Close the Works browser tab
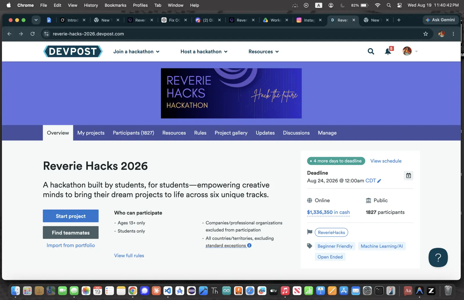Viewport: 464px width, 300px height. click(x=287, y=20)
